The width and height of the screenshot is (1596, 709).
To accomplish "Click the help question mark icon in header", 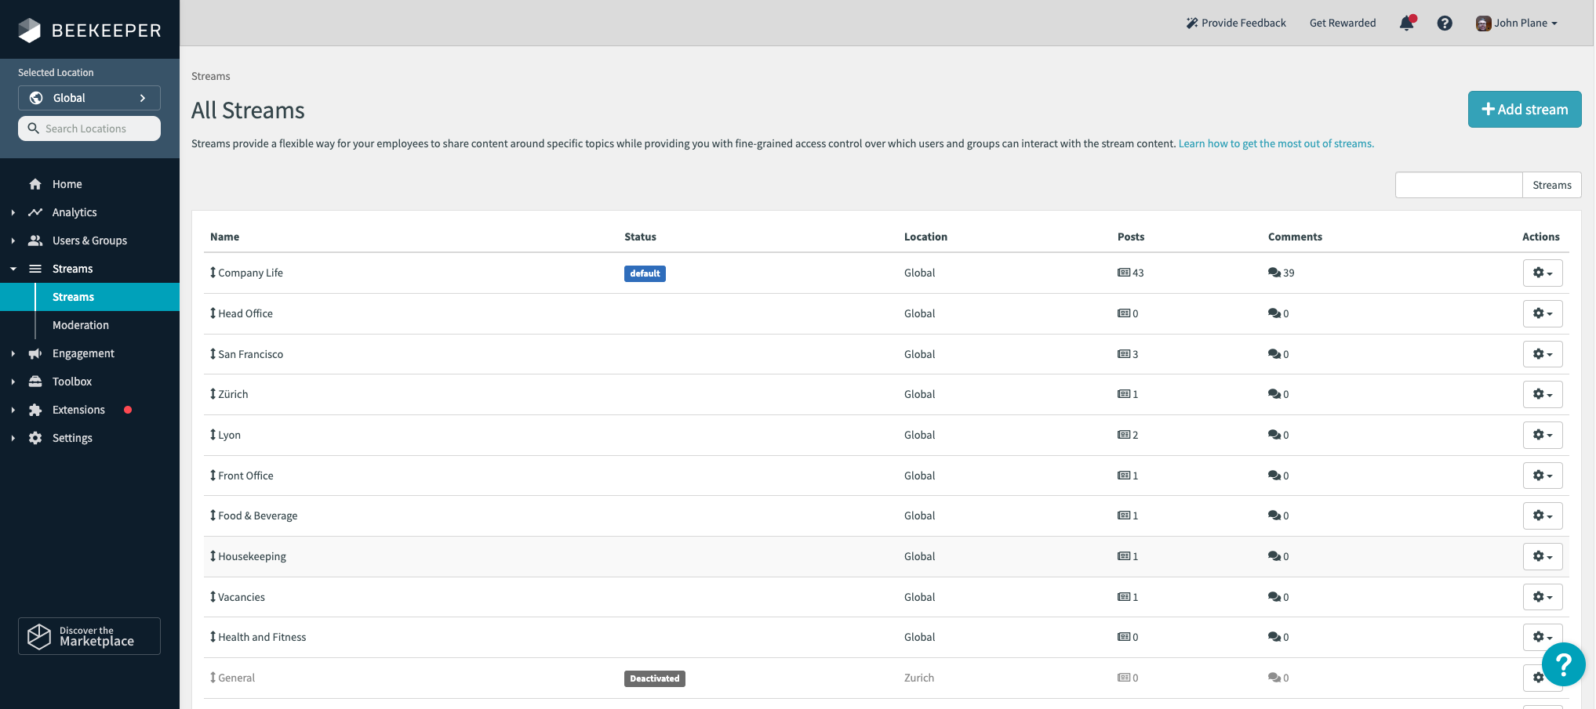I will pyautogui.click(x=1445, y=23).
